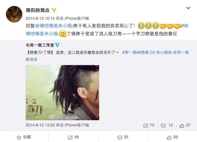Open the original post's 12 comments icon
Viewport: 197px width, 142px height.
[x=167, y=125]
